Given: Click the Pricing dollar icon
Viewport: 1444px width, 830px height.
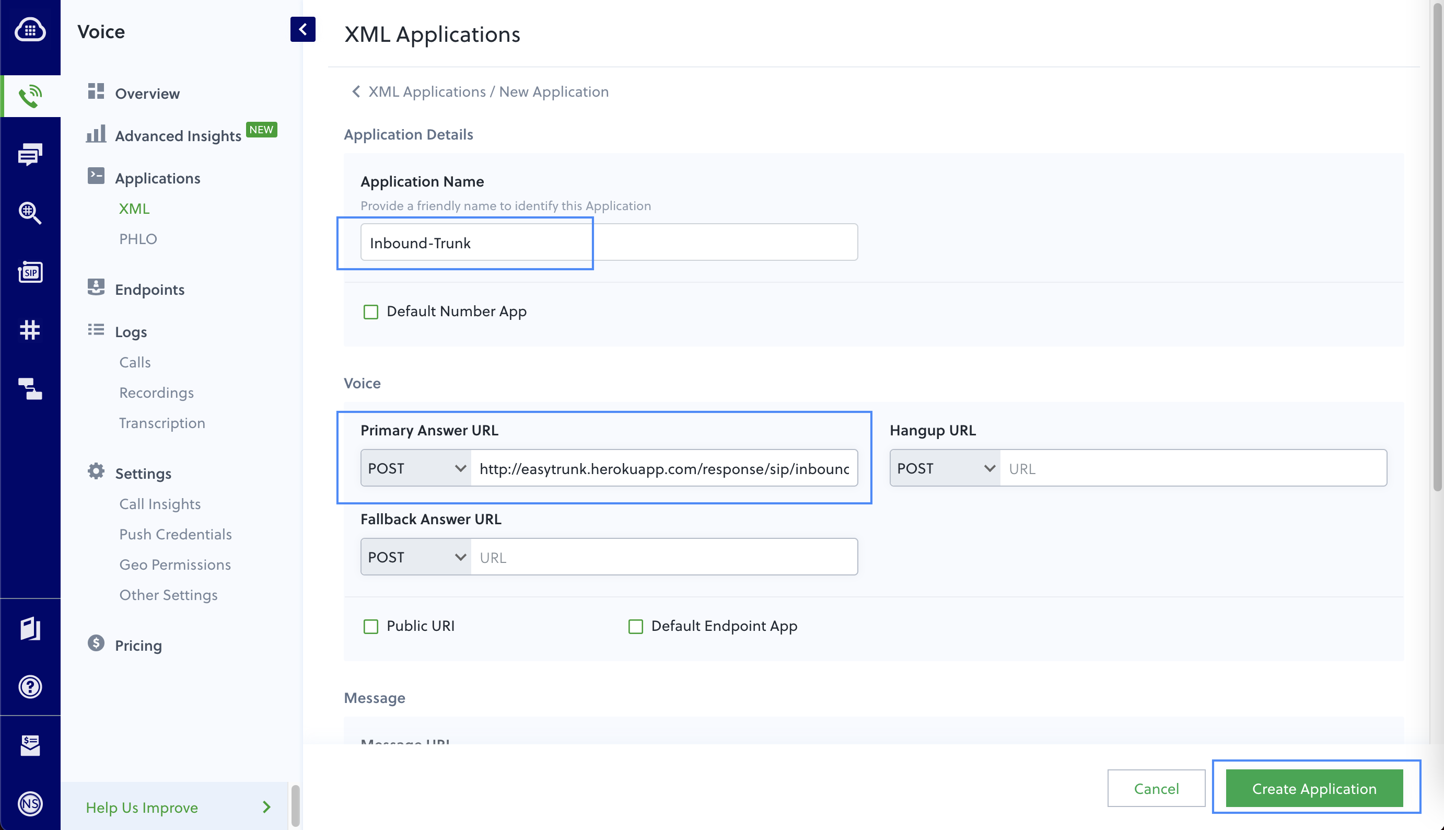Looking at the screenshot, I should pyautogui.click(x=96, y=643).
